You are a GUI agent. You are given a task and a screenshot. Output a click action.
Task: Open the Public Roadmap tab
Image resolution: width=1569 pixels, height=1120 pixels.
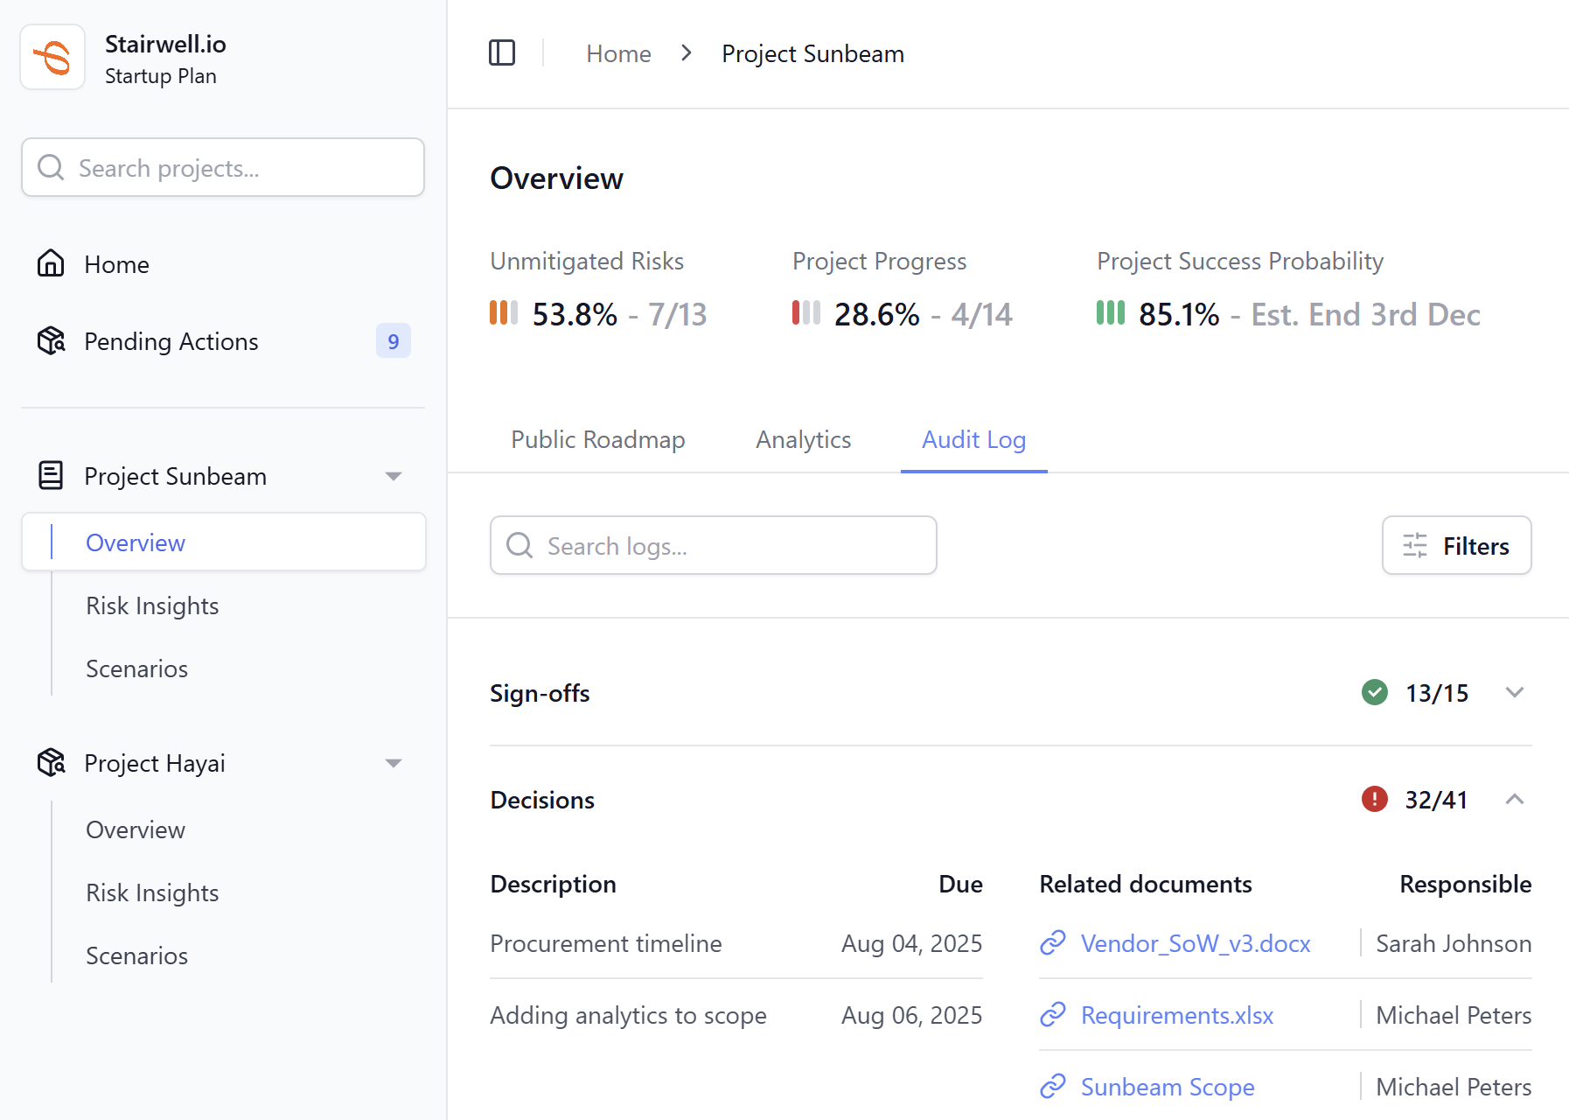598,439
